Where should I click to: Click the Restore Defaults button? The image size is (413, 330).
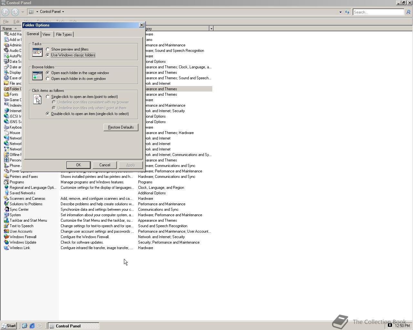[121, 127]
